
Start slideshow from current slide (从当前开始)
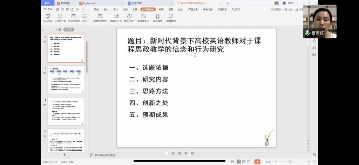pos(60,18)
